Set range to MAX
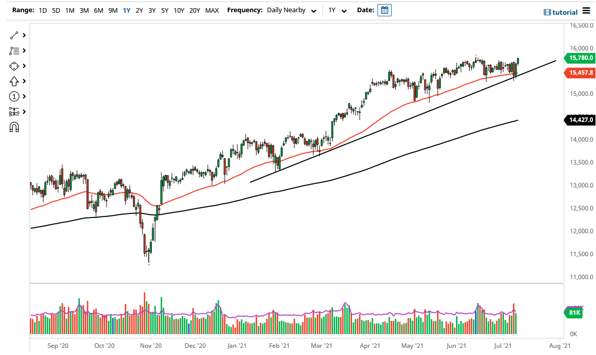 [212, 10]
